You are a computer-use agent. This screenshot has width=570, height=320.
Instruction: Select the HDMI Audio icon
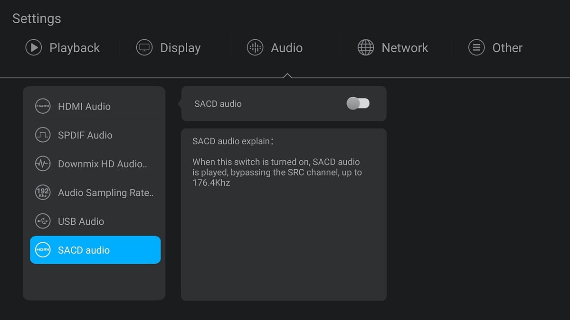tap(43, 106)
